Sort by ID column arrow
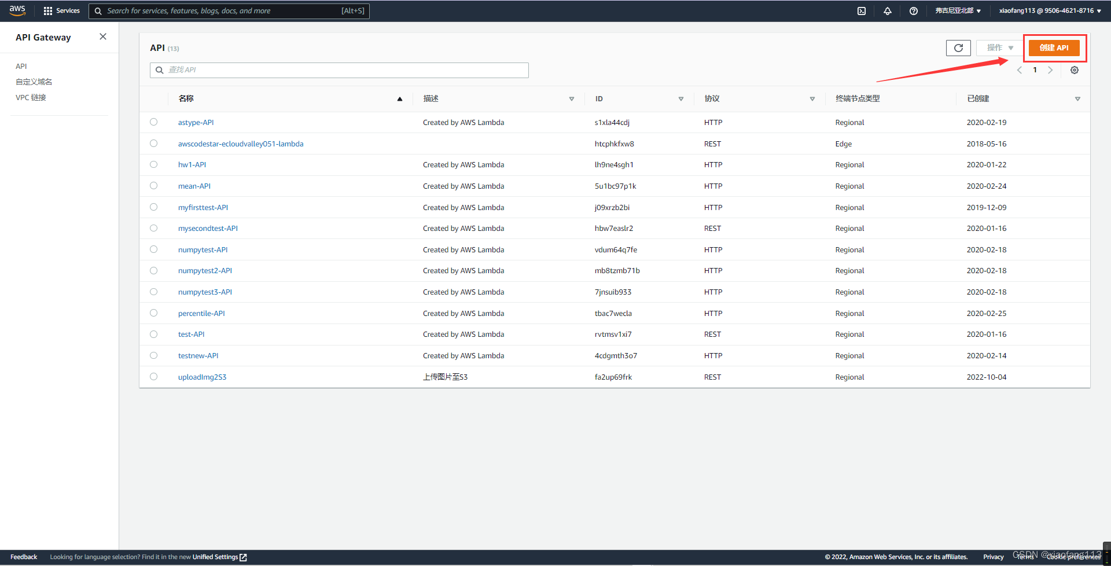 coord(681,99)
